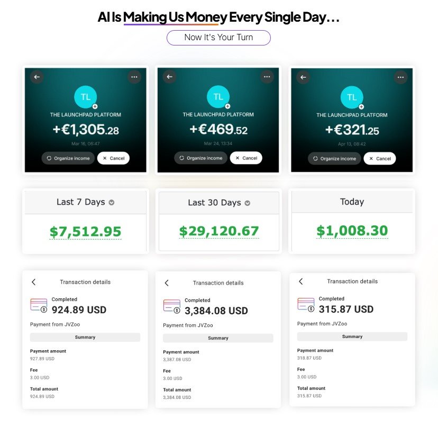This screenshot has width=438, height=428.
Task: Click the Now It's Your Turn button
Action: coord(218,38)
